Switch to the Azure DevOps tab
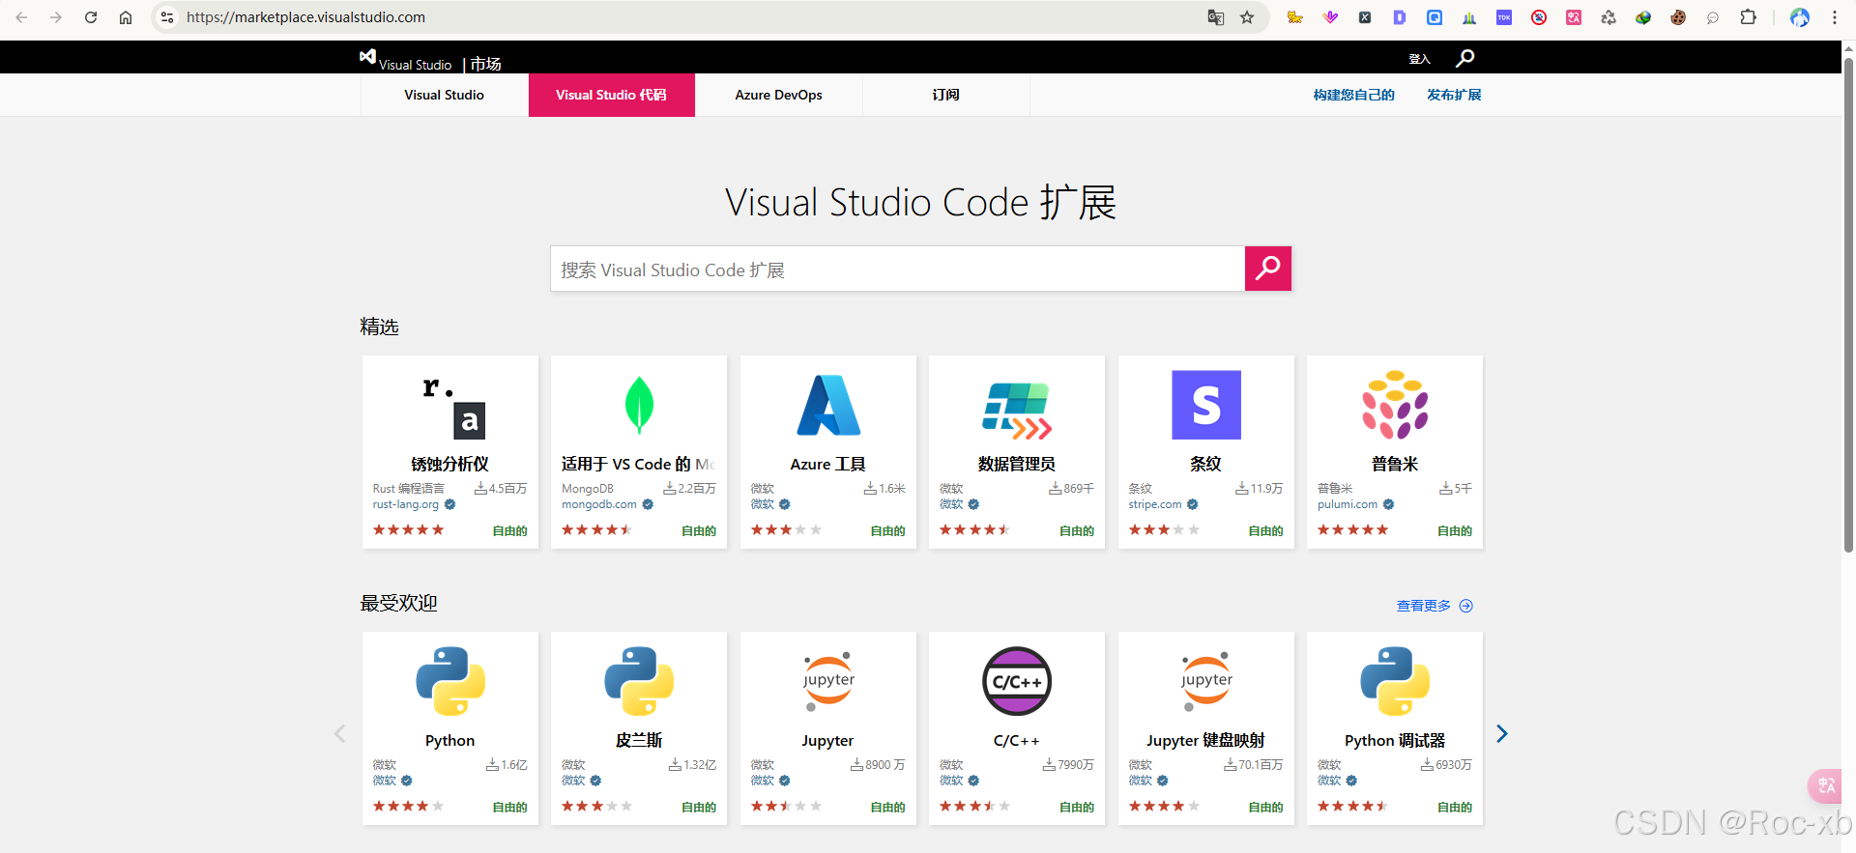This screenshot has width=1856, height=853. [779, 95]
